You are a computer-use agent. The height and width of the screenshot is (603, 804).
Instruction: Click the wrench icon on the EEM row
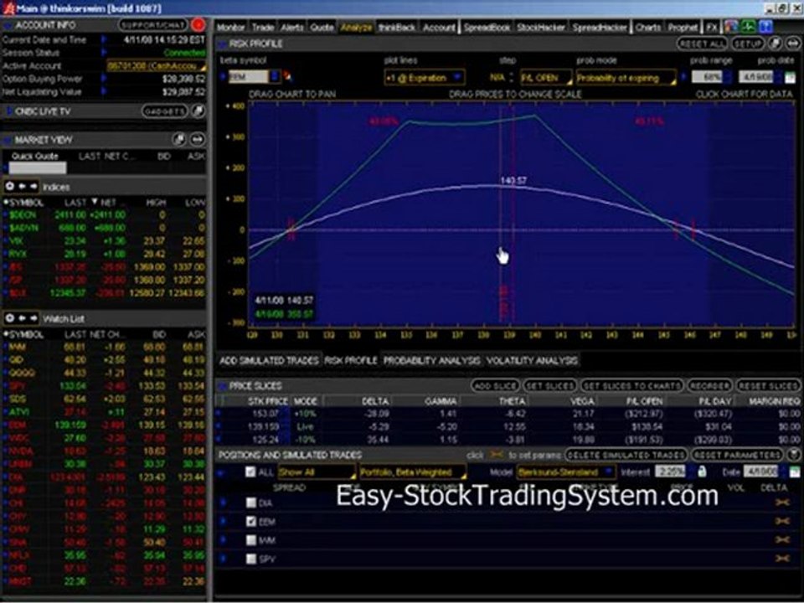782,521
